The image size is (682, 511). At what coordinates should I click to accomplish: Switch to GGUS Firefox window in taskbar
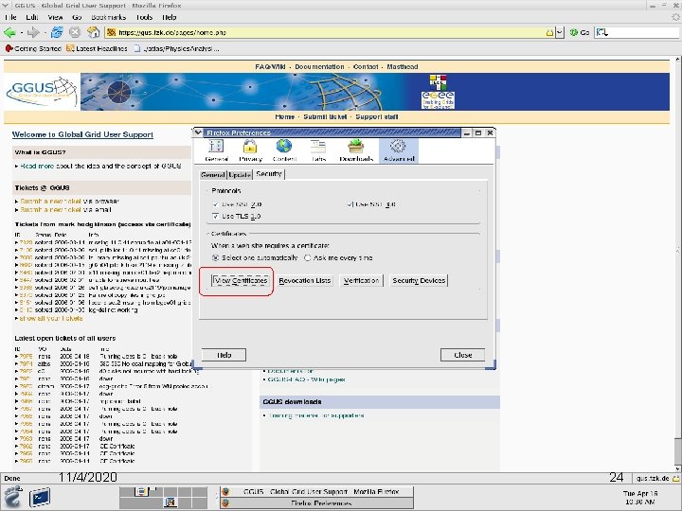316,492
